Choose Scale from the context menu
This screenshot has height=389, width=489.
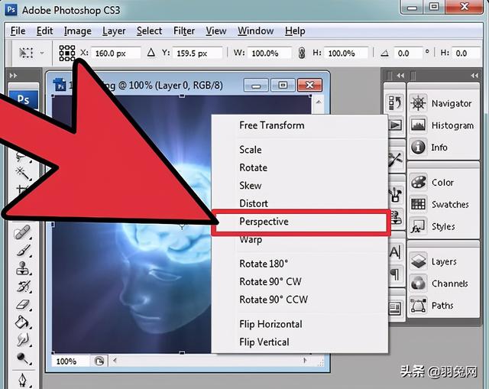[300, 150]
